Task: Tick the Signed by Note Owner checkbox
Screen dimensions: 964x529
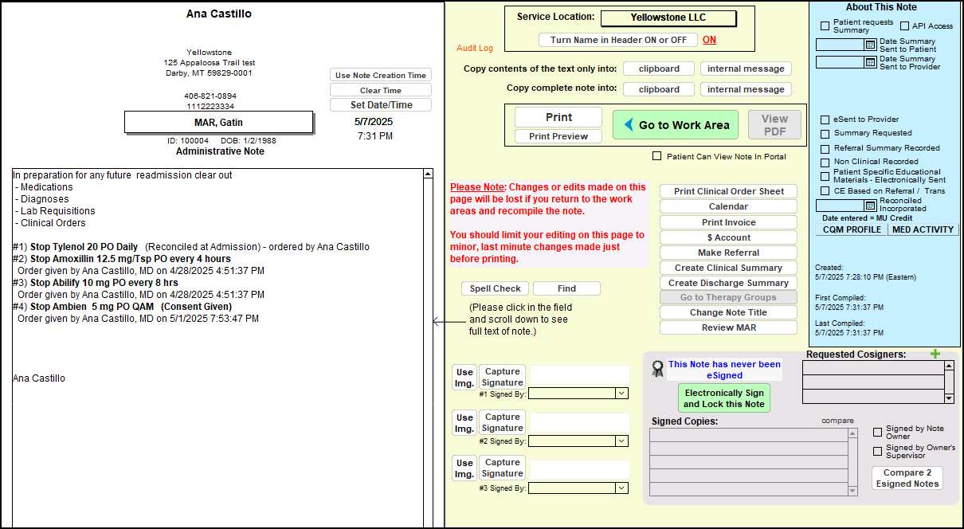Action: click(878, 433)
